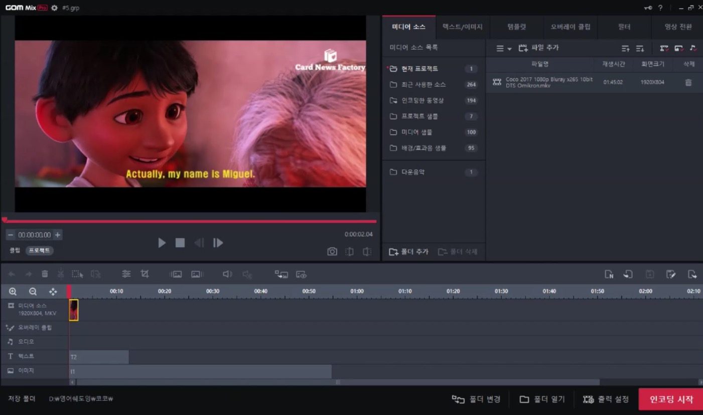Click the move item down list icon

pos(640,48)
